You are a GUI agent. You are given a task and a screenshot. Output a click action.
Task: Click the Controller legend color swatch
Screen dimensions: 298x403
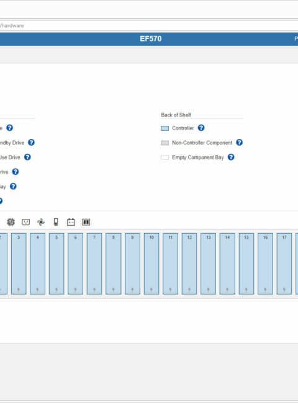165,128
